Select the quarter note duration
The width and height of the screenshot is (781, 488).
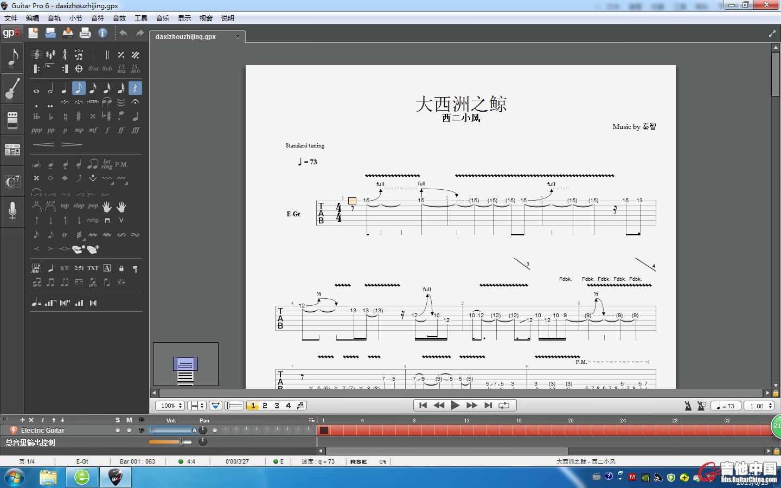(x=65, y=88)
